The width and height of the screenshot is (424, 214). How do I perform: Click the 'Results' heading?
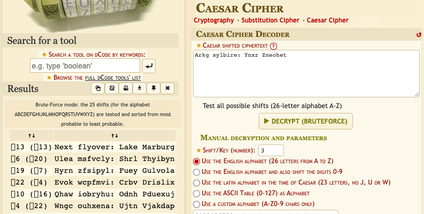point(23,89)
